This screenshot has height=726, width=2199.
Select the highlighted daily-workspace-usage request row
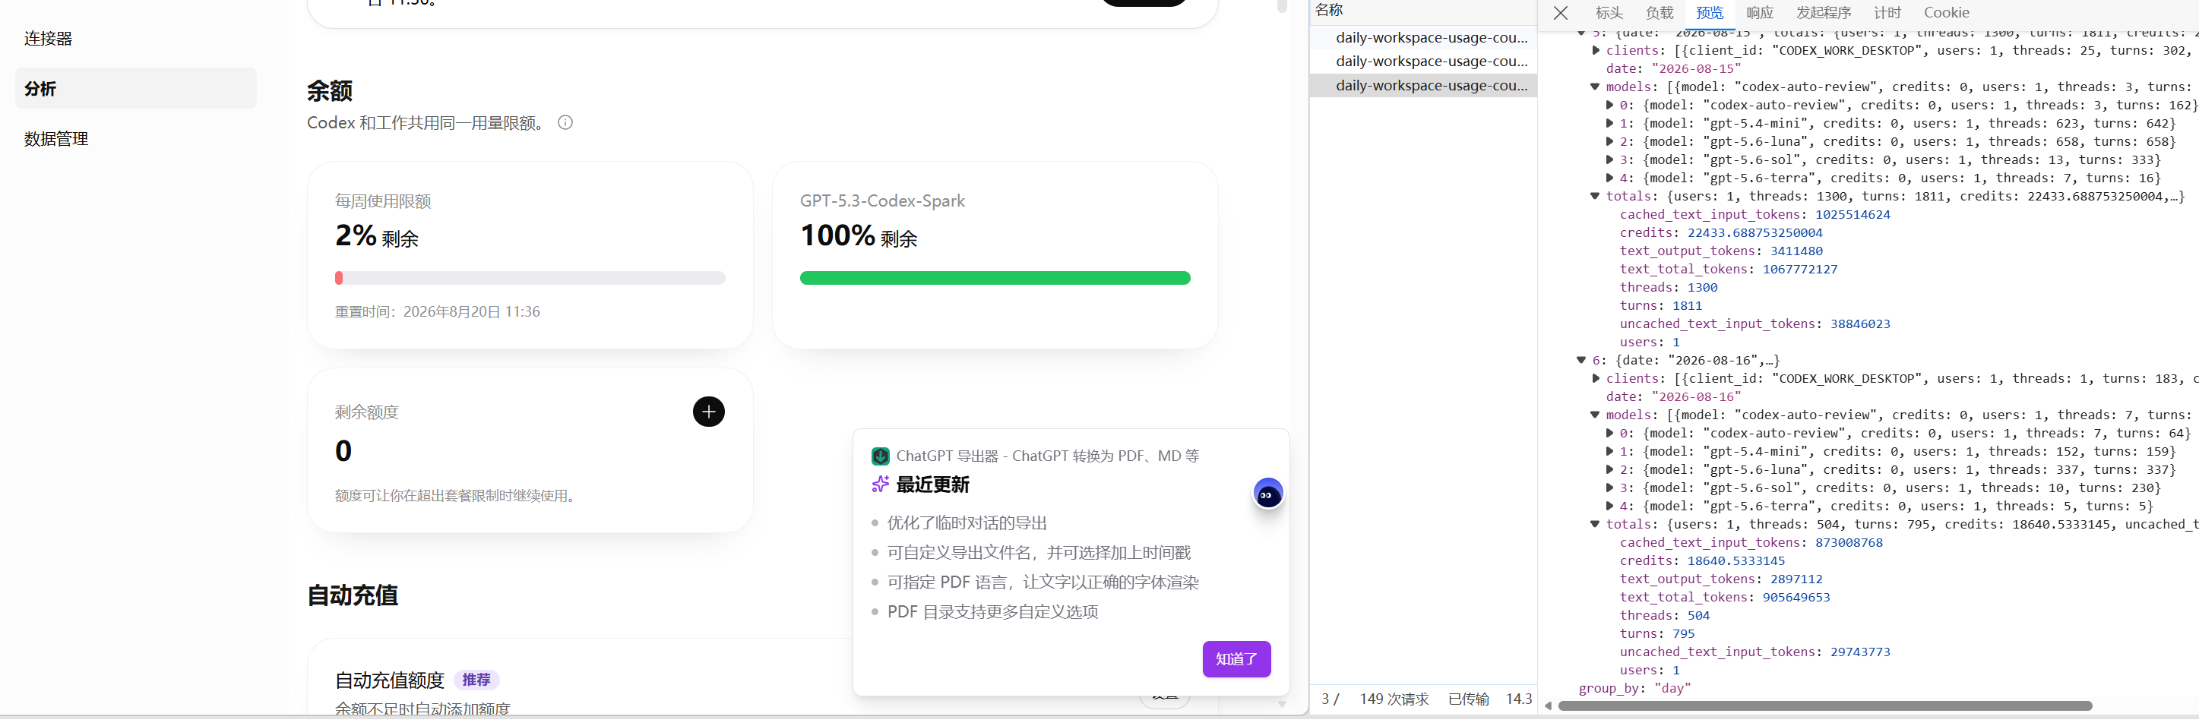point(1423,86)
